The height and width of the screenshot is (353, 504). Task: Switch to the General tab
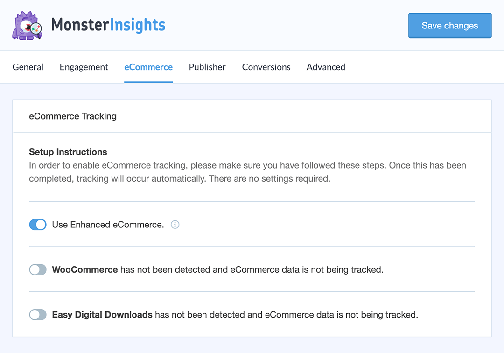(x=28, y=67)
